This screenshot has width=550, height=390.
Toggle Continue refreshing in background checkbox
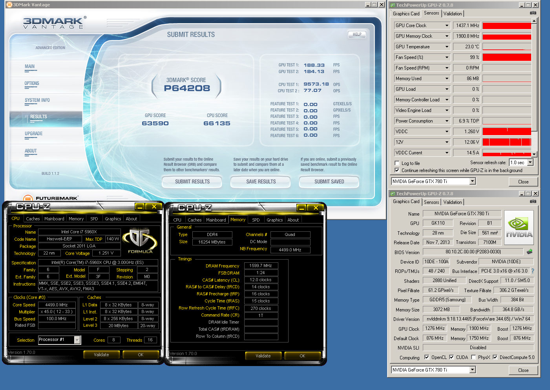pyautogui.click(x=397, y=170)
